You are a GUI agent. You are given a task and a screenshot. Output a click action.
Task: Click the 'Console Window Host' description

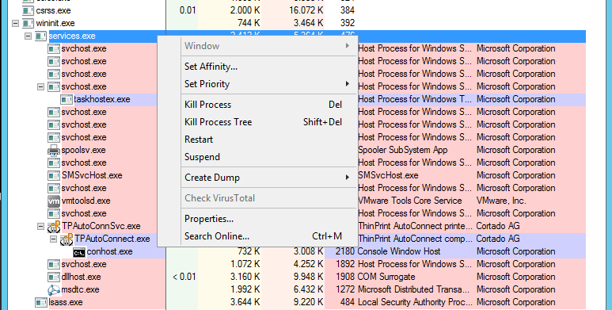399,251
